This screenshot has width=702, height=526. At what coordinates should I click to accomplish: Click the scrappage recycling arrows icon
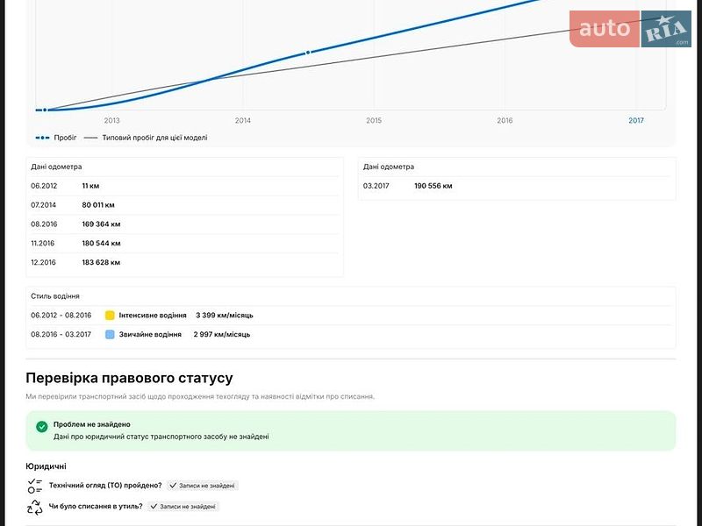tap(35, 507)
